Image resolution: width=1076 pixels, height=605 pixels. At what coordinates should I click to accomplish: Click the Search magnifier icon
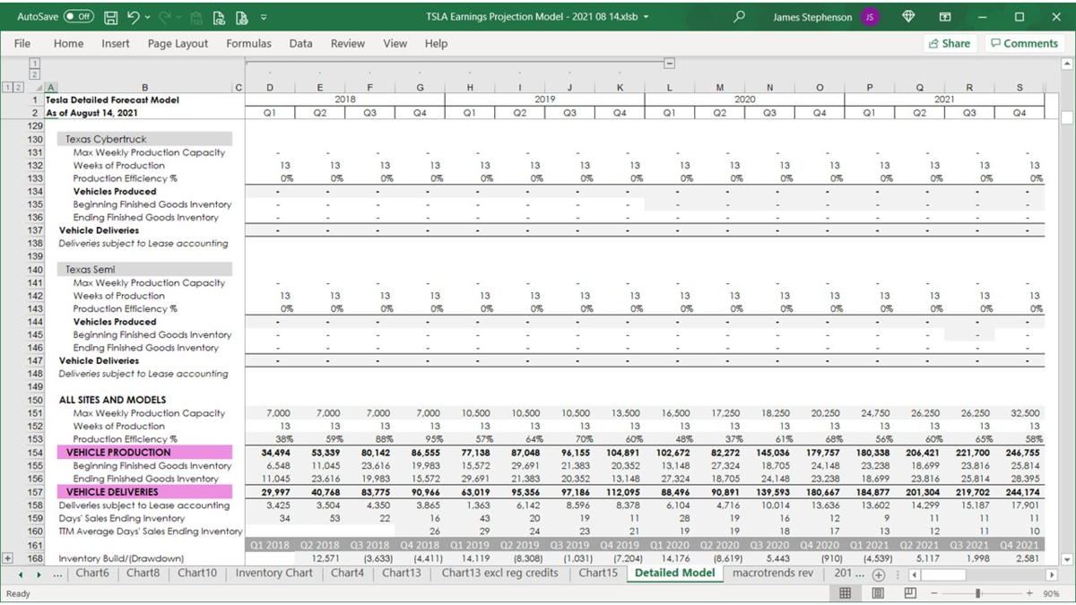click(739, 17)
